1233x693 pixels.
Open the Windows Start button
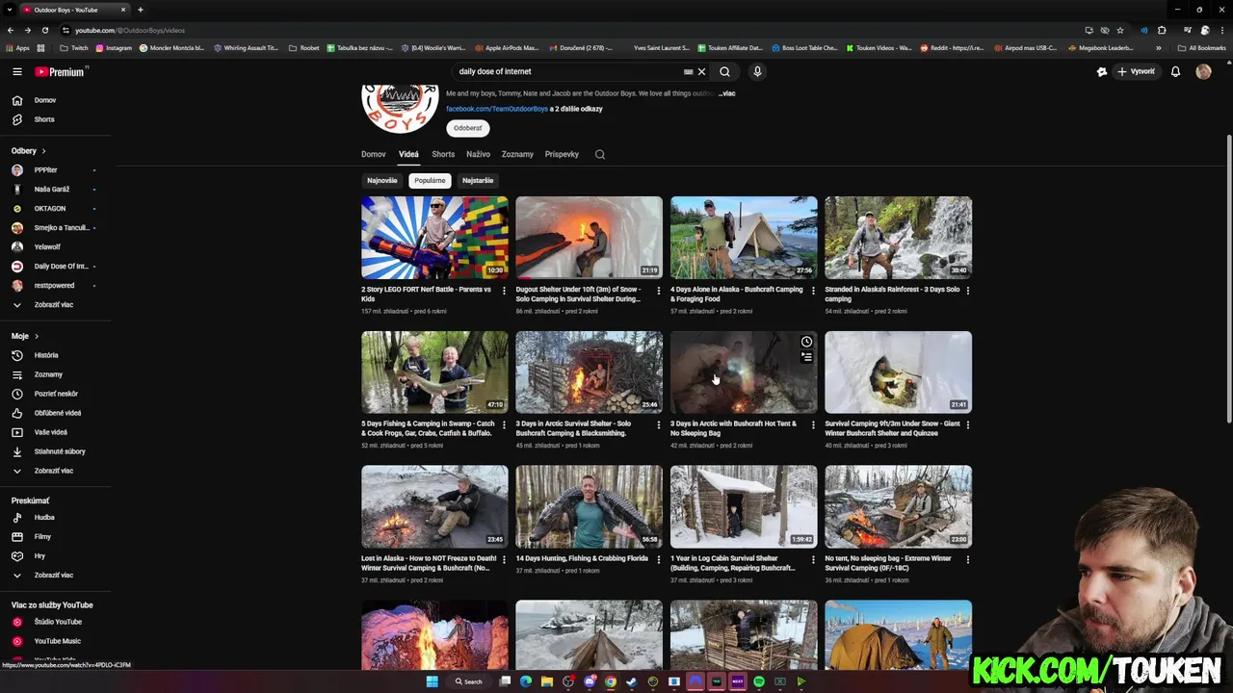(x=433, y=681)
